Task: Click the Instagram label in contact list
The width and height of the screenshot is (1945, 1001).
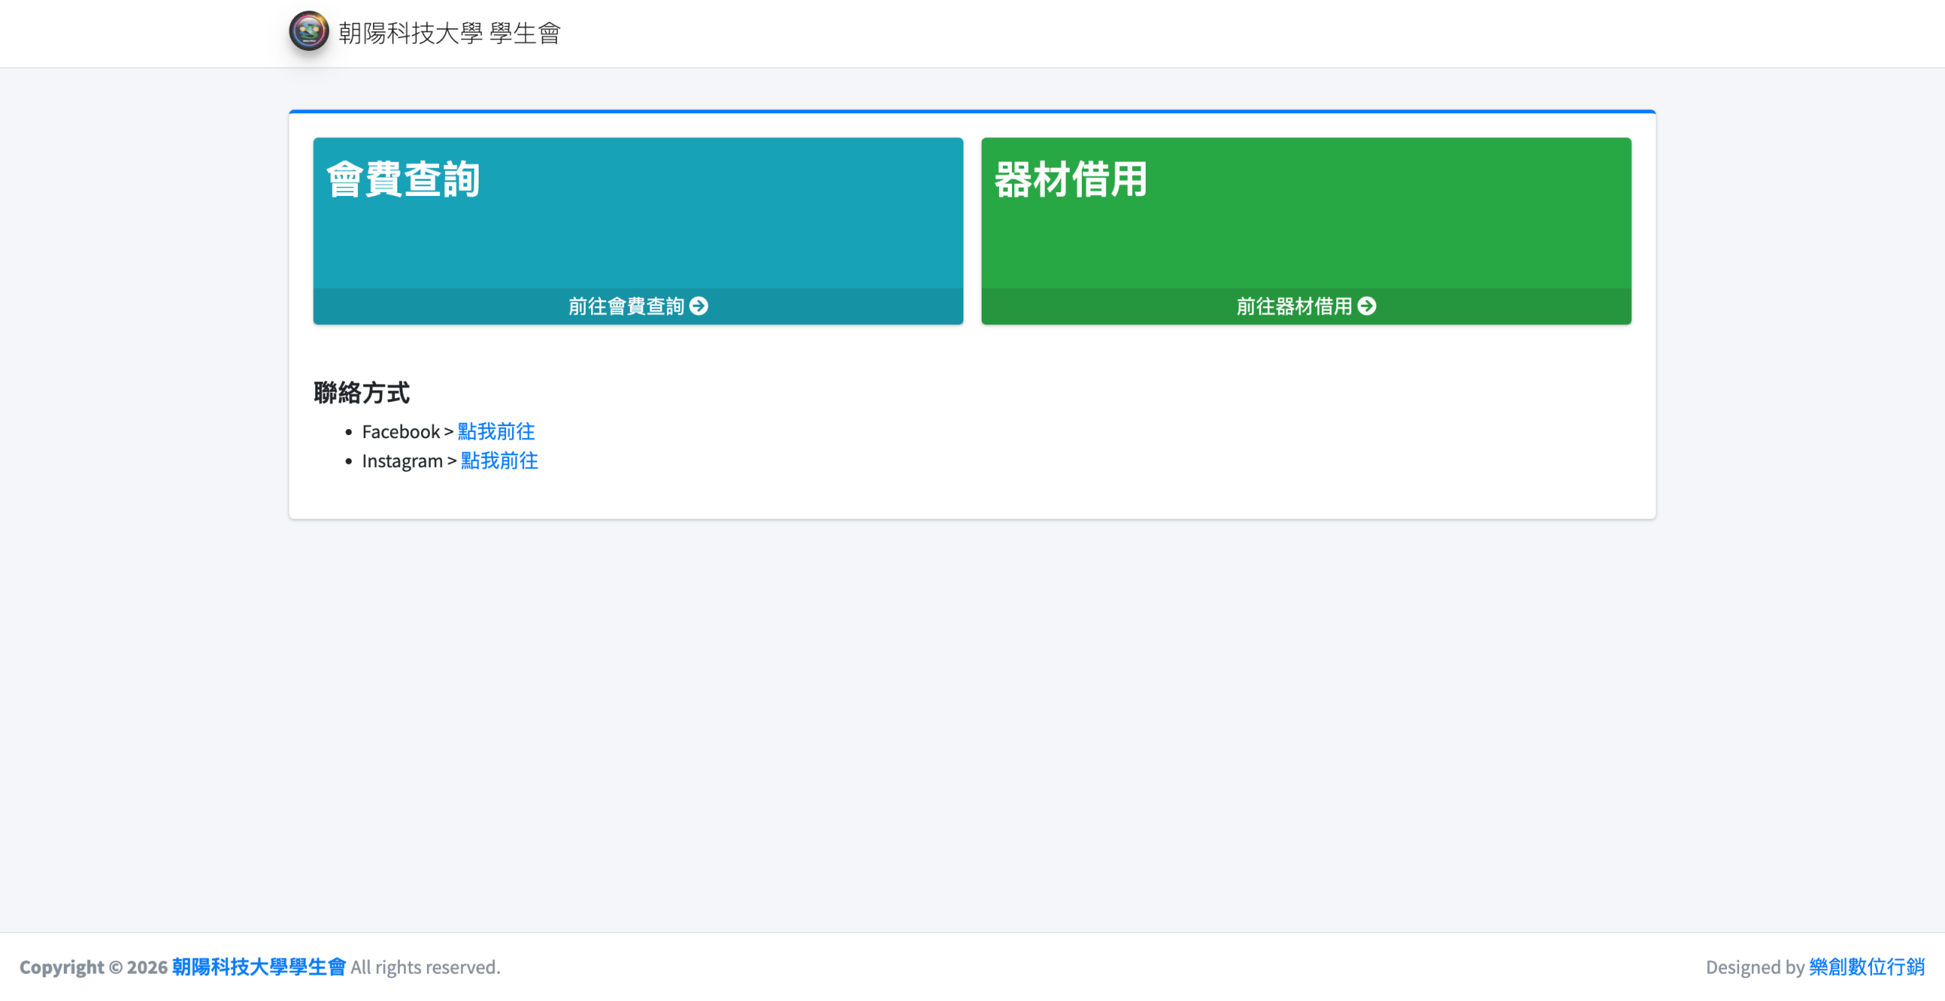Action: click(x=402, y=461)
